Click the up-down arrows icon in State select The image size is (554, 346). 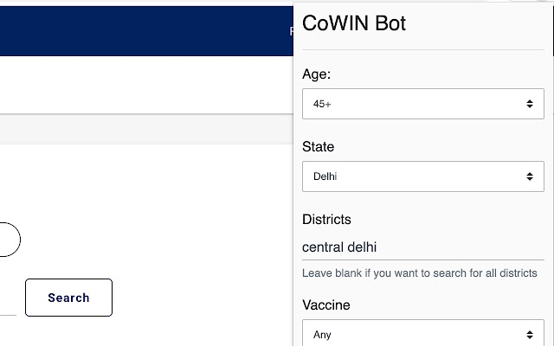pos(529,176)
